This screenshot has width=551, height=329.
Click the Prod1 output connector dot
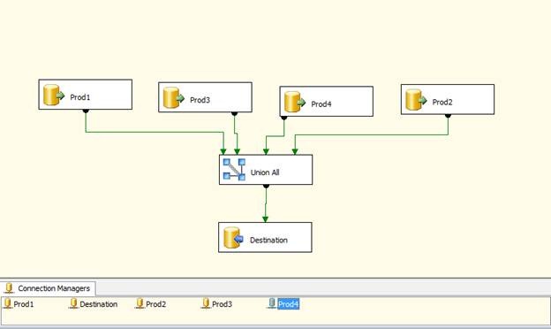tap(86, 111)
